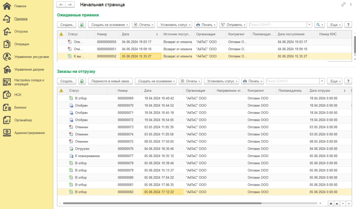
Task: Click search field in Заказы на отгрузку
Action: (292, 81)
